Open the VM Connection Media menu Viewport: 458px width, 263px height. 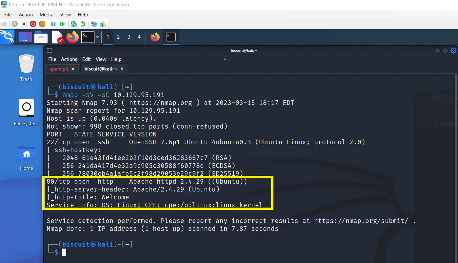point(47,14)
